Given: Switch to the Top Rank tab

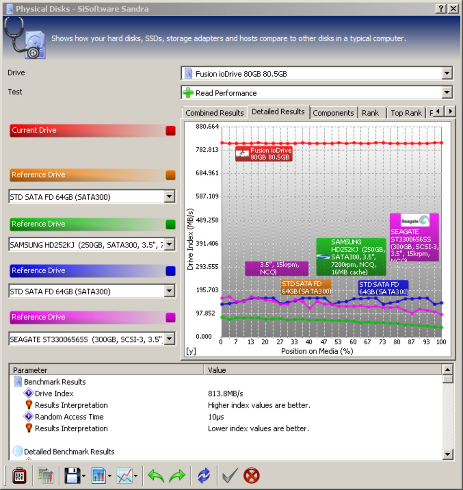Looking at the screenshot, I should tap(406, 113).
